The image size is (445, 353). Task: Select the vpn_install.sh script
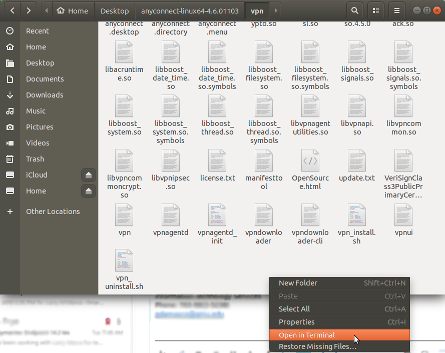point(357,224)
